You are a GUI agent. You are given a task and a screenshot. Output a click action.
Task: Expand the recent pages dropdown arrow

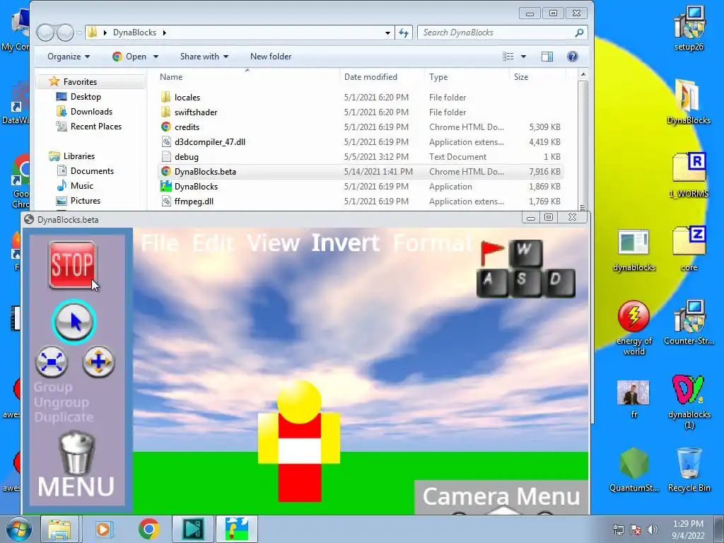click(x=79, y=33)
